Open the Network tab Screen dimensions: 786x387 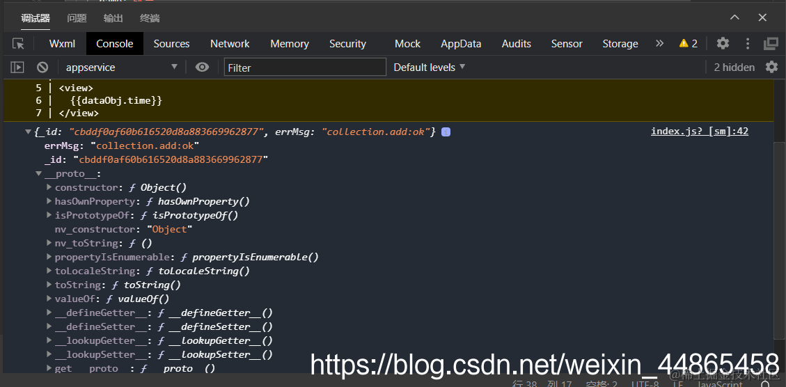(x=230, y=44)
